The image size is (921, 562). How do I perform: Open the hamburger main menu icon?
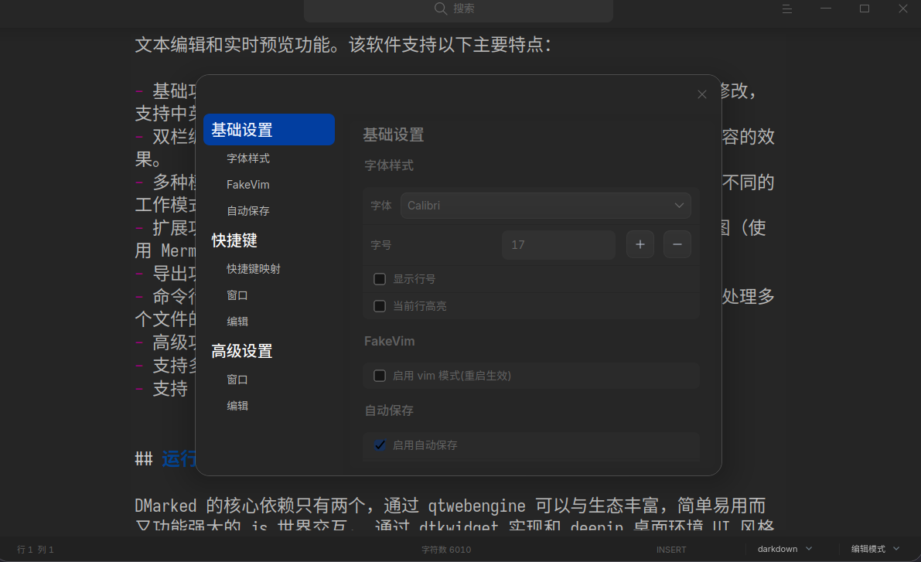coord(787,9)
